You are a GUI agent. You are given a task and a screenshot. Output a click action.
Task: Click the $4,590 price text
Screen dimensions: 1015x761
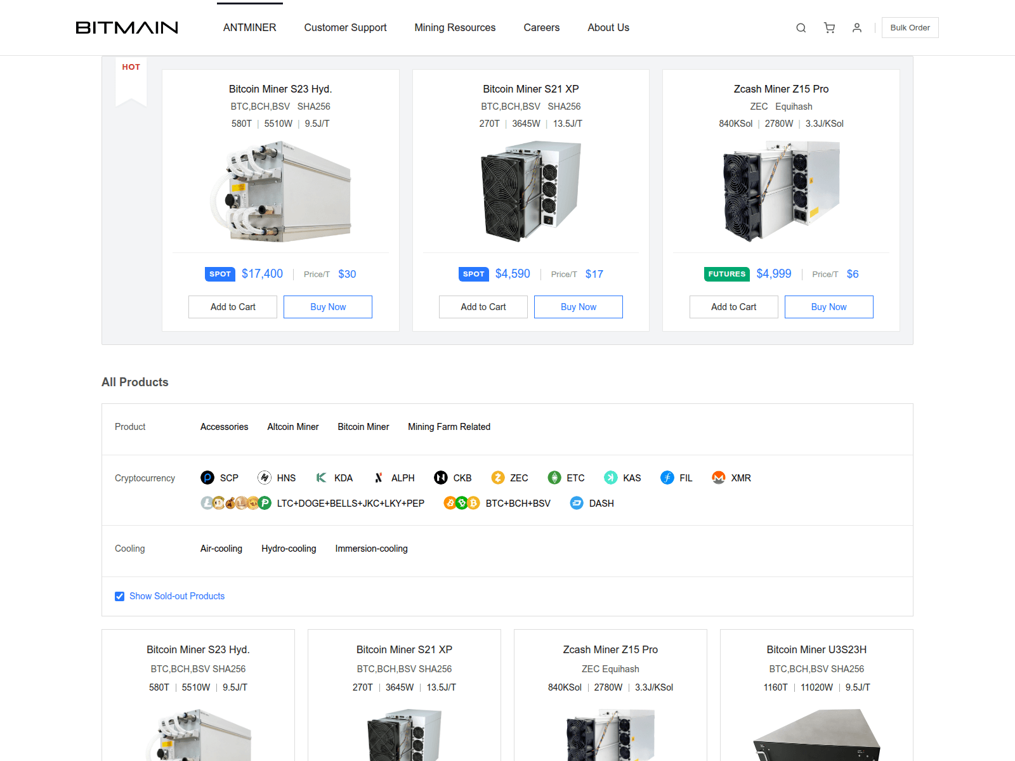[x=513, y=274]
